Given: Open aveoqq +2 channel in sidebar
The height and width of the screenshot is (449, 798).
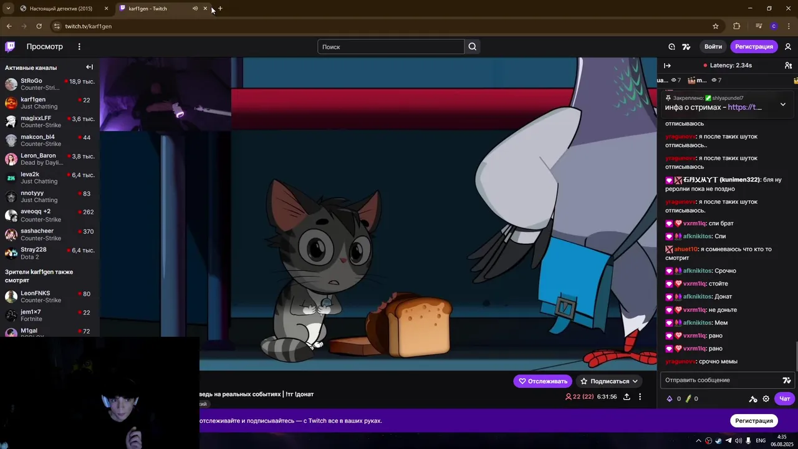Looking at the screenshot, I should (x=50, y=216).
